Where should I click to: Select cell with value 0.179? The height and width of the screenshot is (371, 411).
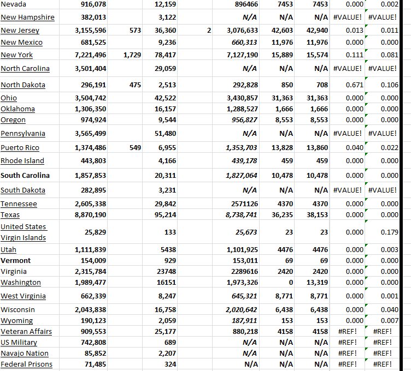click(383, 232)
